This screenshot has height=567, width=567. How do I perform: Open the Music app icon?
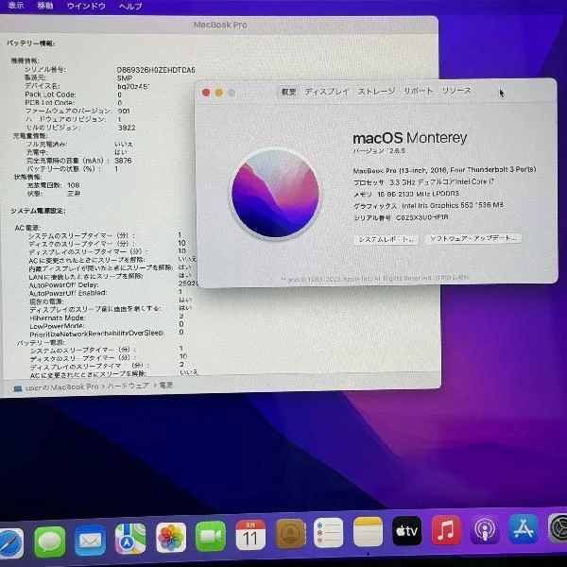click(446, 530)
